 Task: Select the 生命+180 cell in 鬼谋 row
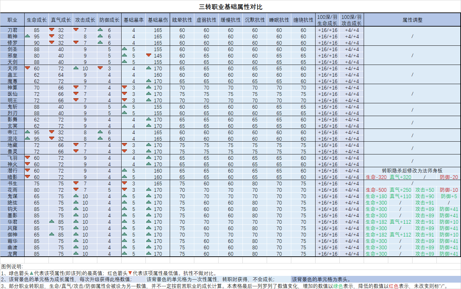376,196
